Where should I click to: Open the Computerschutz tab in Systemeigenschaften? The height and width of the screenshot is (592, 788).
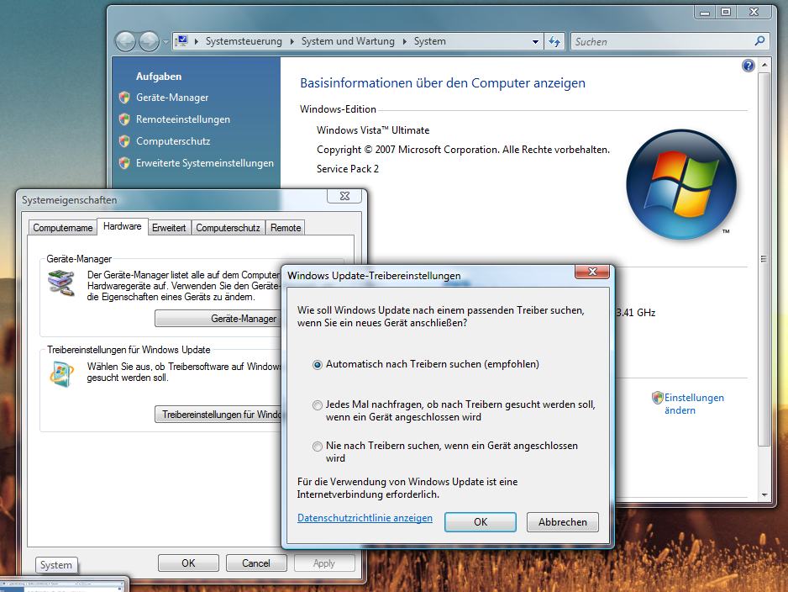tap(228, 228)
